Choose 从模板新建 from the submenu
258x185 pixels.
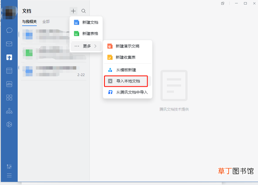click(127, 70)
